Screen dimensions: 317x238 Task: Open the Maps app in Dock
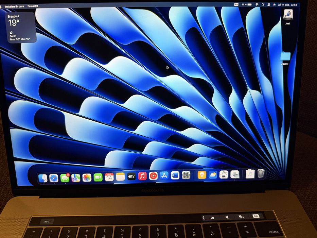76,178
